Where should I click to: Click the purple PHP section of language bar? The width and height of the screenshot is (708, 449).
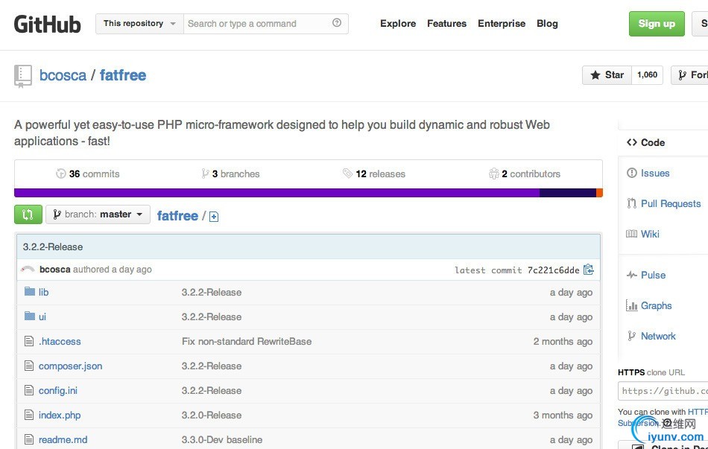(x=276, y=193)
